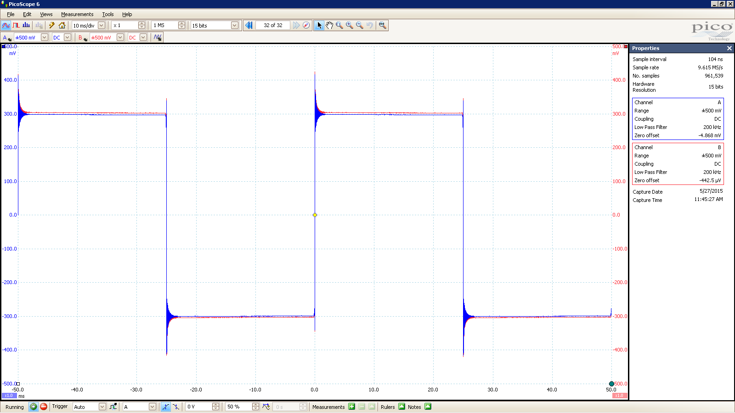Image resolution: width=735 pixels, height=413 pixels.
Task: Click the Sample rate 9.615 MS/s value
Action: pyautogui.click(x=710, y=67)
